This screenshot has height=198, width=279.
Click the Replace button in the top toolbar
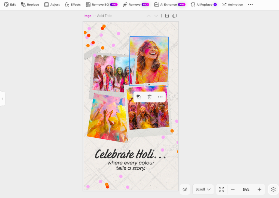tap(30, 5)
